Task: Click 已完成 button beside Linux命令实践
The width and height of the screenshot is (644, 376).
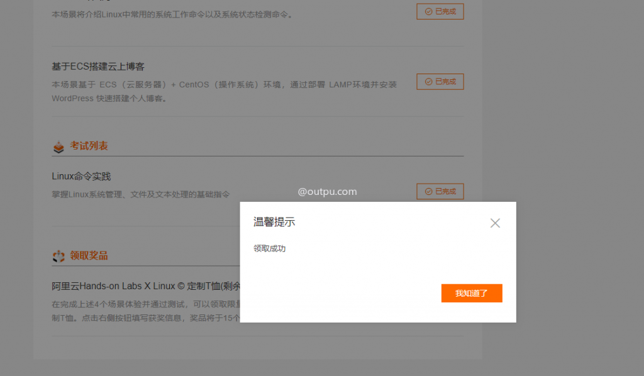Action: 440,191
